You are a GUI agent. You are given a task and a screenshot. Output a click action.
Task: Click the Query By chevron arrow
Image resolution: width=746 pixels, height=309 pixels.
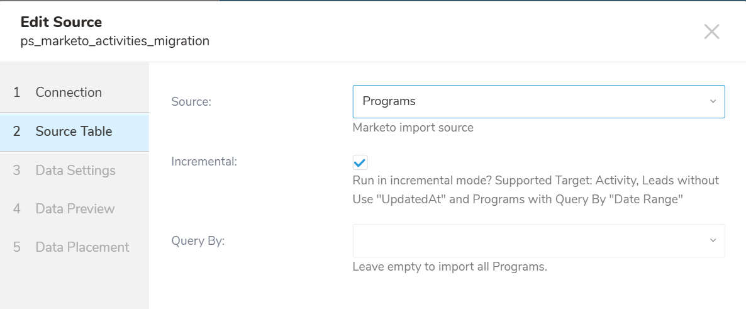pos(713,240)
